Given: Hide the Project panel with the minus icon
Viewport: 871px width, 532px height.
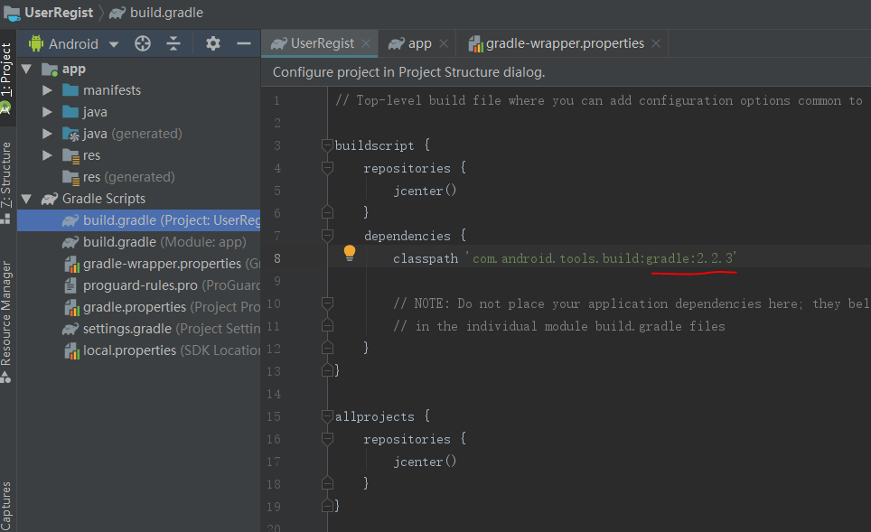Looking at the screenshot, I should click(x=244, y=42).
